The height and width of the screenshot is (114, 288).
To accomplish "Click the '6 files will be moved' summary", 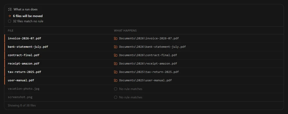I will 28,16.
